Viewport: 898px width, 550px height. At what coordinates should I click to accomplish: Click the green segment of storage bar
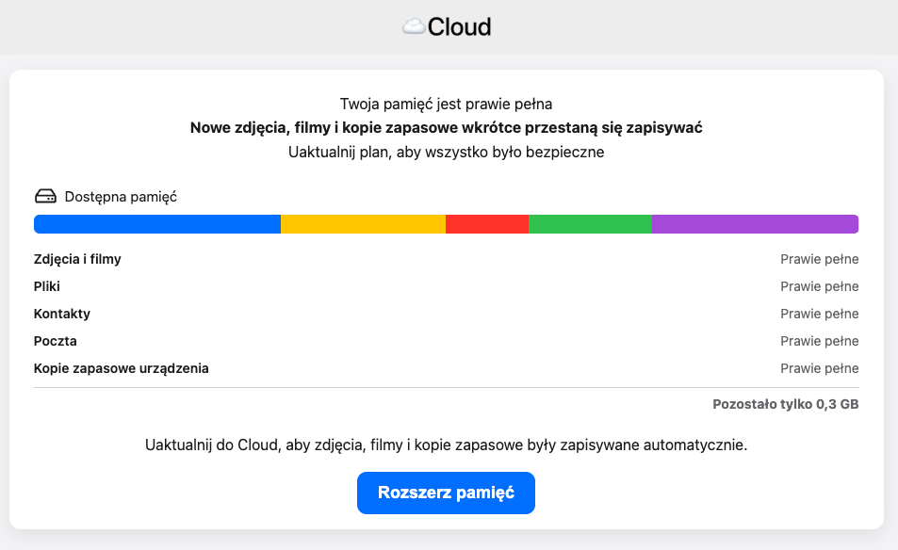coord(590,224)
